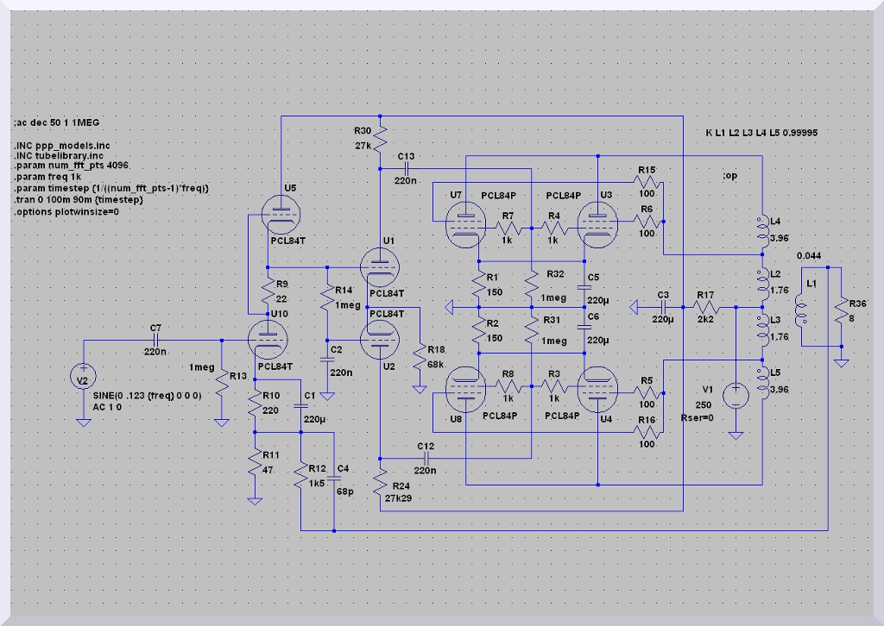Click the V1 250V supply source symbol
The height and width of the screenshot is (626, 884).
736,394
